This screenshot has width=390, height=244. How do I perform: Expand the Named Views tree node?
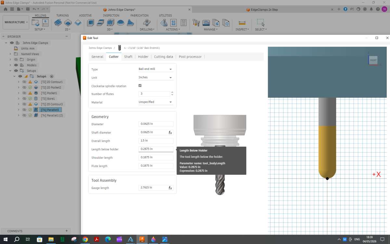(x=10, y=54)
